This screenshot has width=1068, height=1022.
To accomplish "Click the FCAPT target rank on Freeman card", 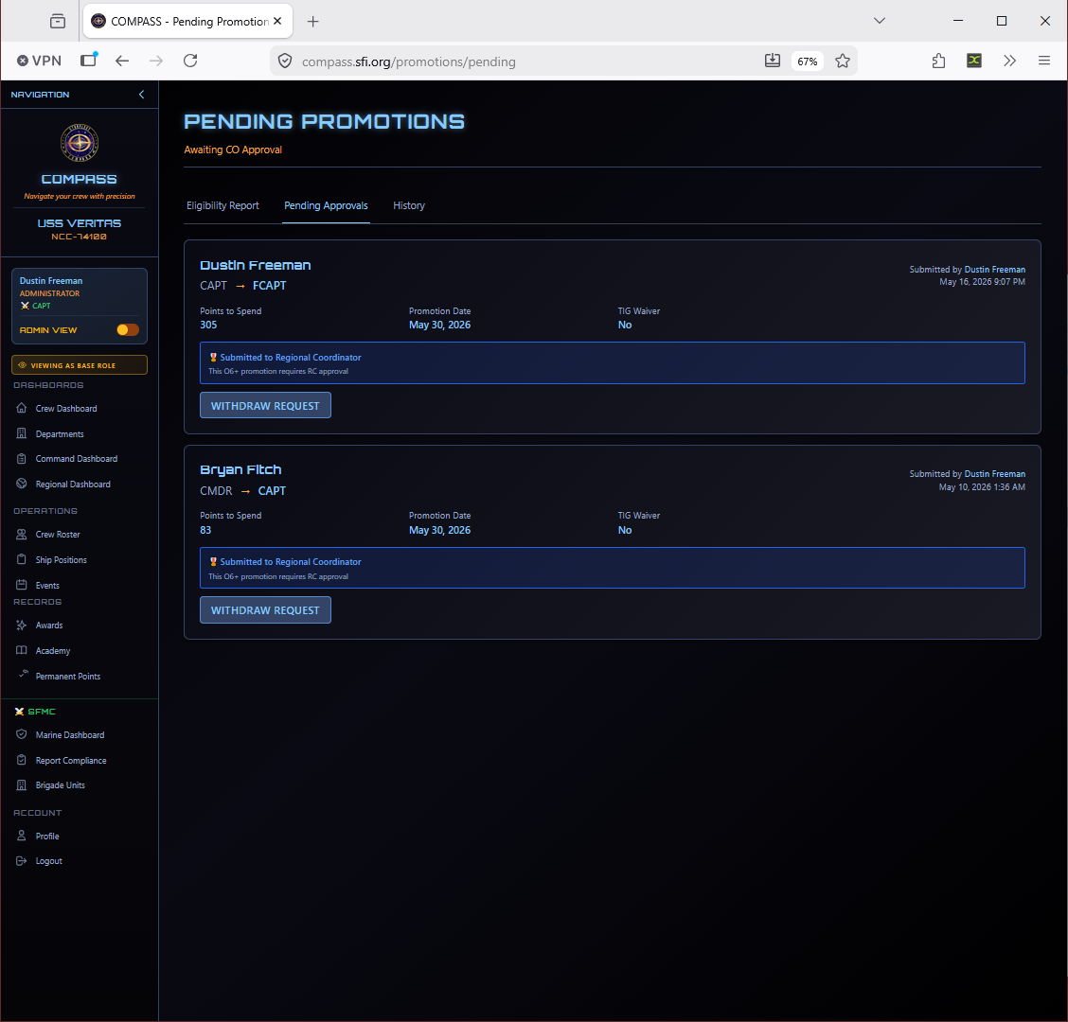I will (269, 285).
